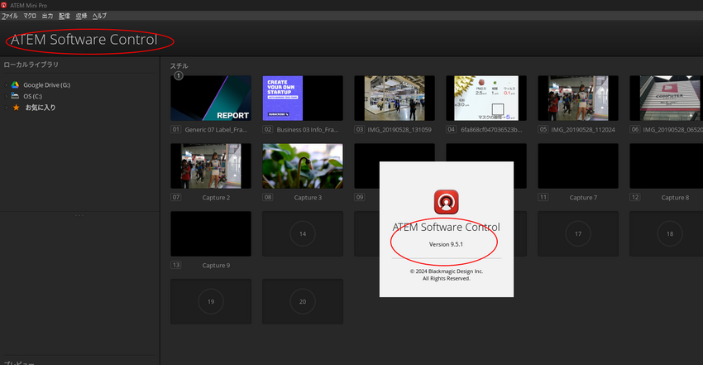Click the Capture 8 label text
The width and height of the screenshot is (703, 365).
pyautogui.click(x=675, y=197)
